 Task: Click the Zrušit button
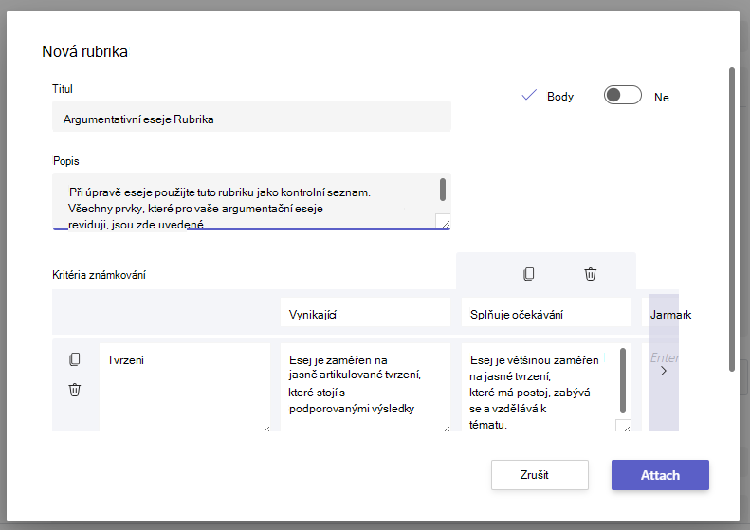point(540,475)
